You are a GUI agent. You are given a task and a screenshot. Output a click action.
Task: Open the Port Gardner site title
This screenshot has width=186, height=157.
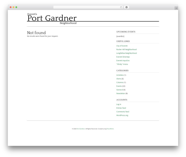point(52,18)
